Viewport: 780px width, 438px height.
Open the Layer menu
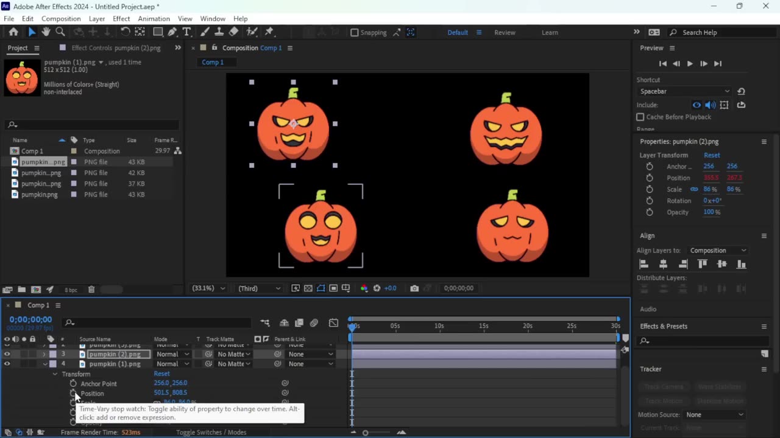click(97, 19)
